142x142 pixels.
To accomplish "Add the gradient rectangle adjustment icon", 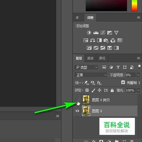I will tap(116, 48).
